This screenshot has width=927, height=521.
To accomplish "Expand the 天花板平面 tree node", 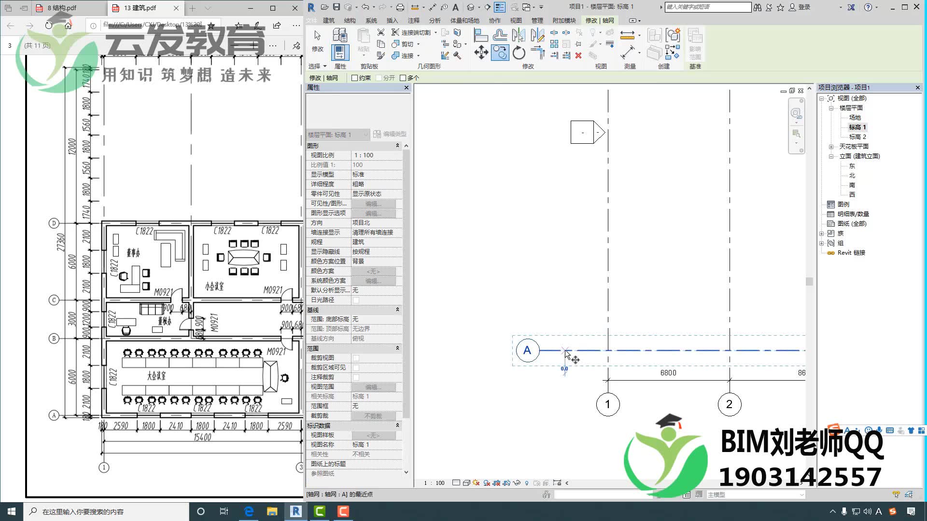I will [831, 147].
